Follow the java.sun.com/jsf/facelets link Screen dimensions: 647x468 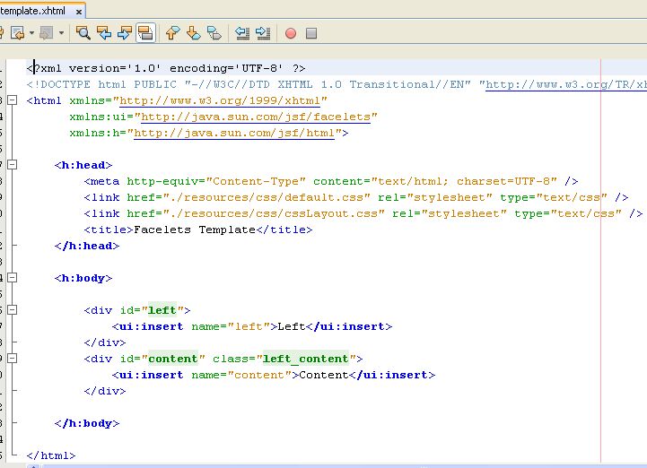256,117
